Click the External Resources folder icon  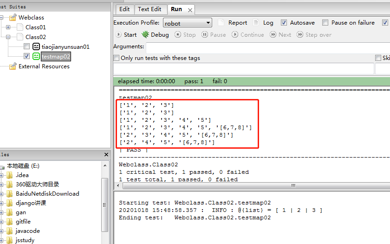click(x=13, y=66)
